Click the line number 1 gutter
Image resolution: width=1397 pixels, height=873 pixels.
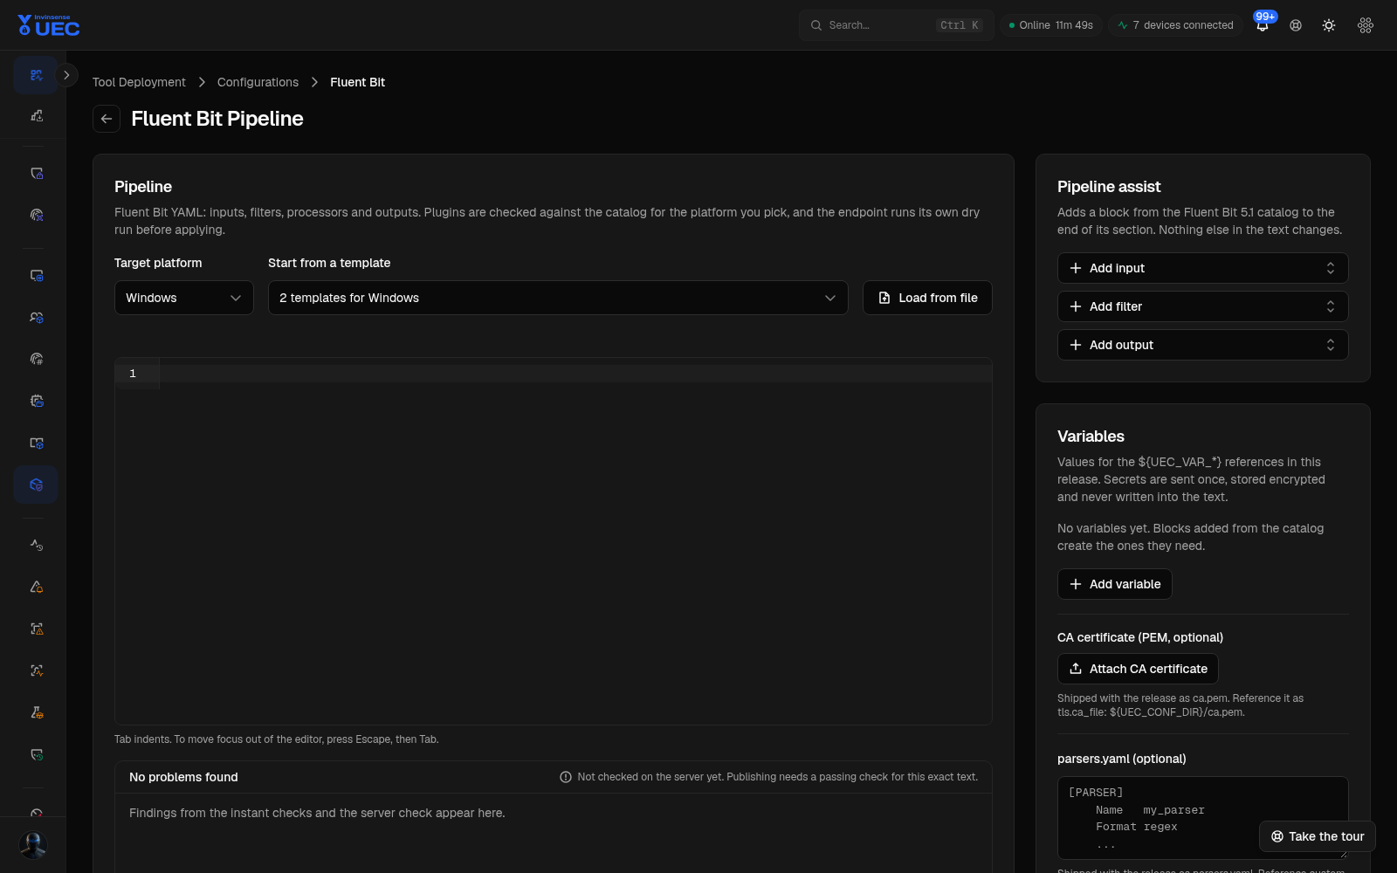point(133,374)
